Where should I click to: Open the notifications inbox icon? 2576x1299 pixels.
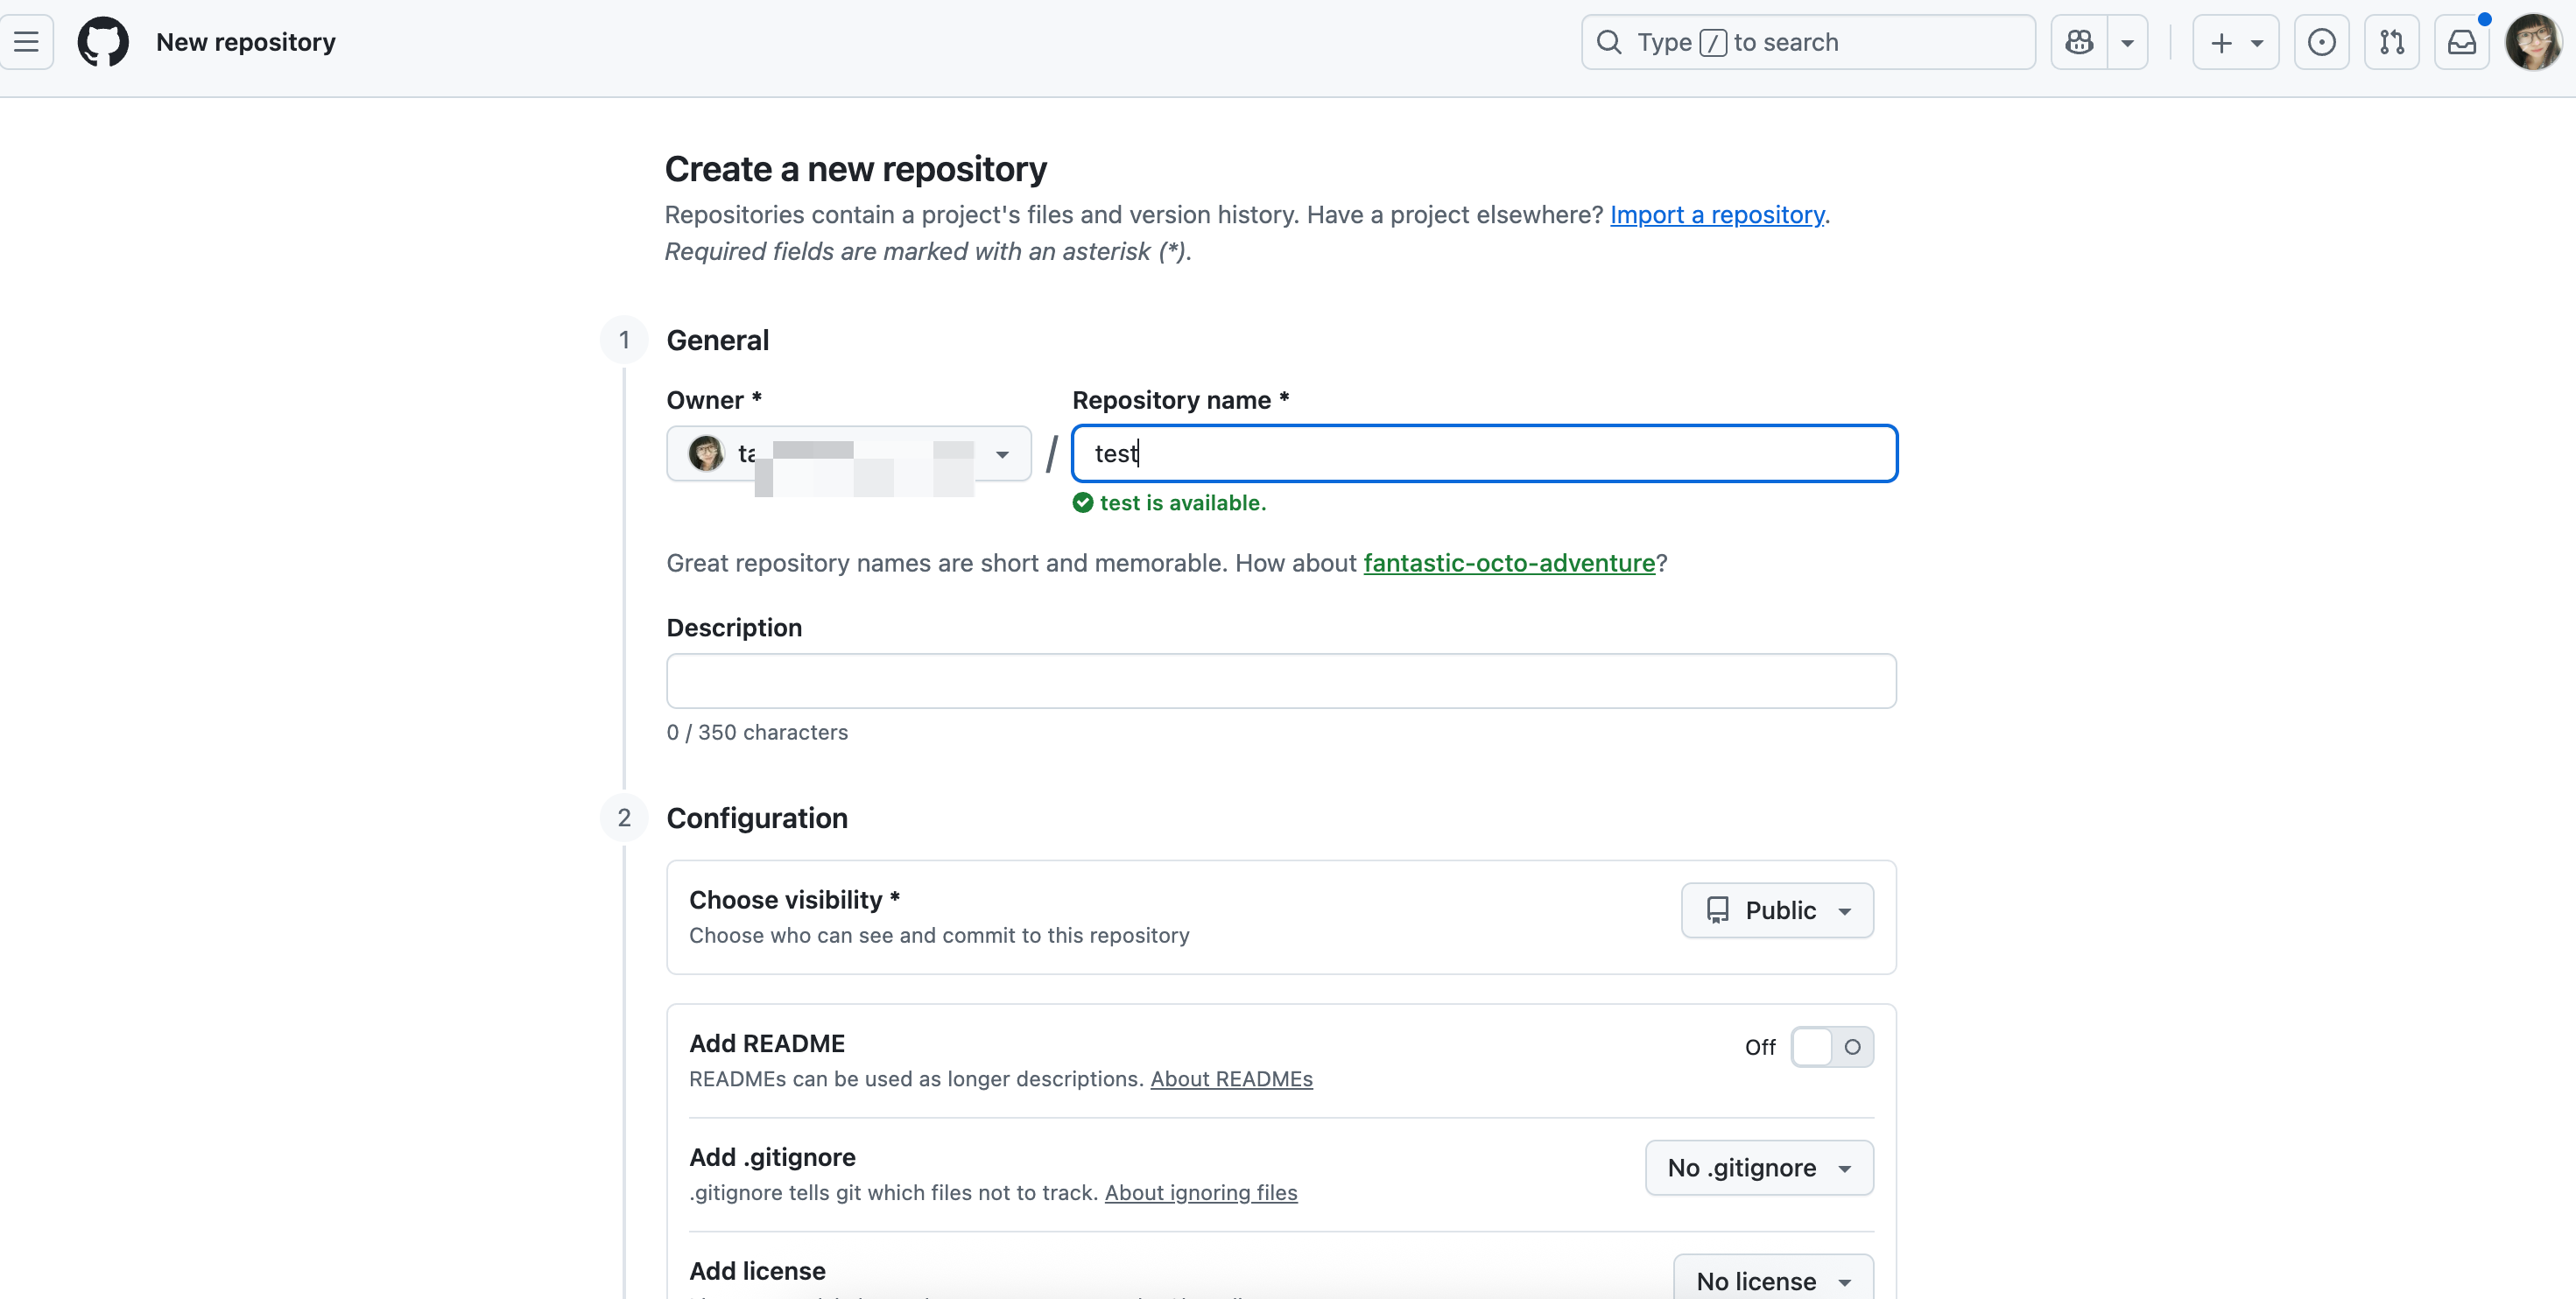(x=2461, y=42)
